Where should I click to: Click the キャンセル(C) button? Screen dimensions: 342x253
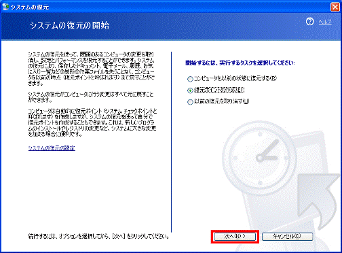pyautogui.click(x=287, y=237)
